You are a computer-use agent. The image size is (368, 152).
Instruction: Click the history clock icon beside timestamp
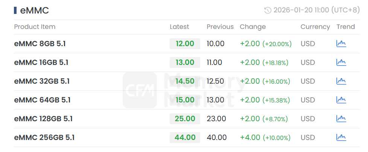point(268,11)
